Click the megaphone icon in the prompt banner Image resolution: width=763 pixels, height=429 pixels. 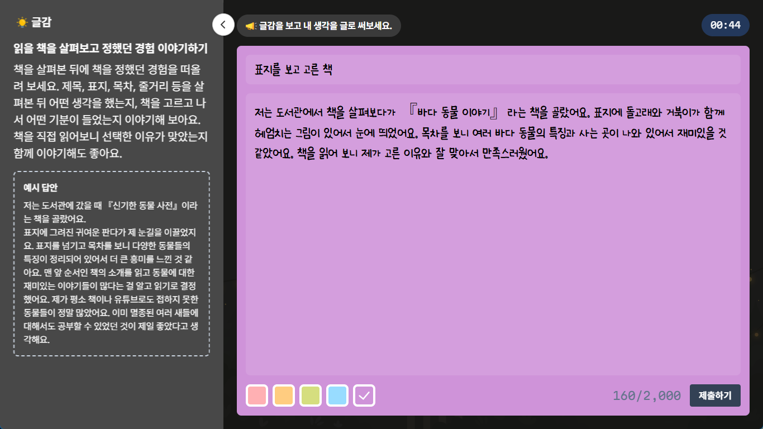pos(251,26)
